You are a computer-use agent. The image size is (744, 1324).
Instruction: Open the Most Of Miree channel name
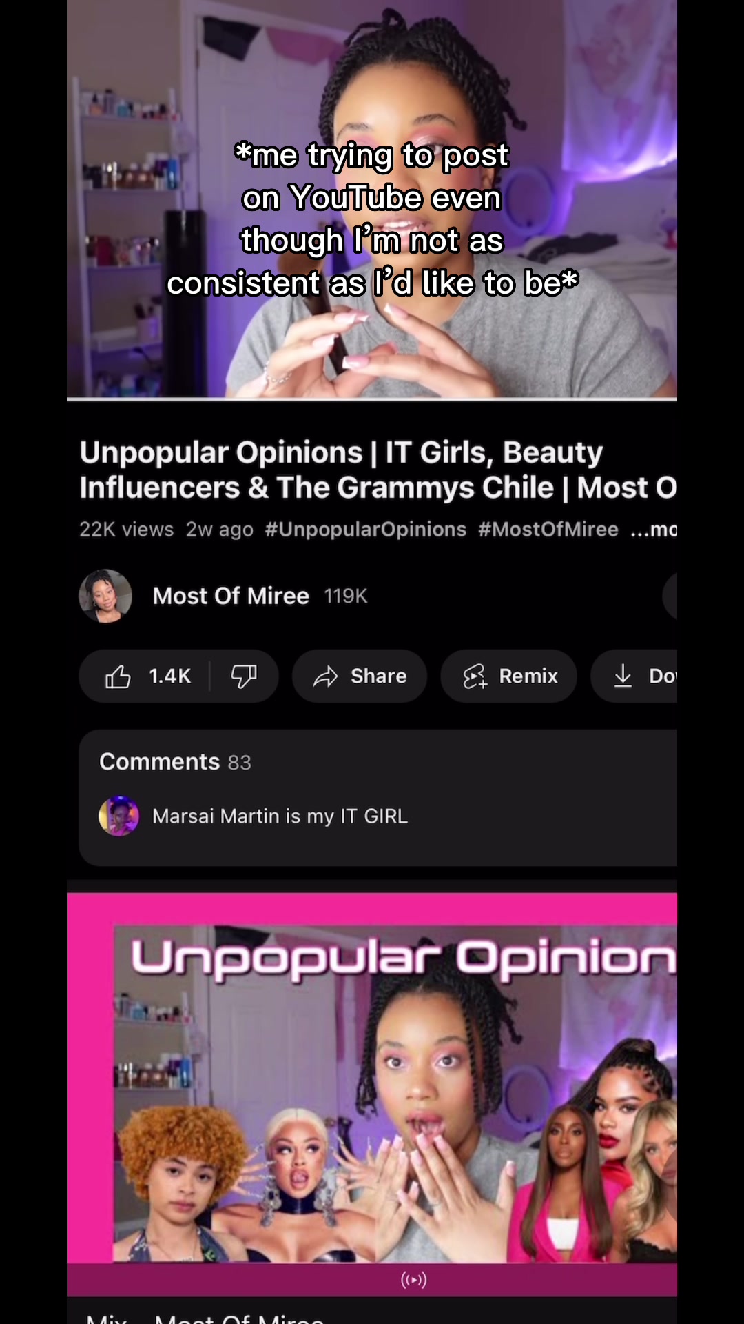[x=231, y=596]
